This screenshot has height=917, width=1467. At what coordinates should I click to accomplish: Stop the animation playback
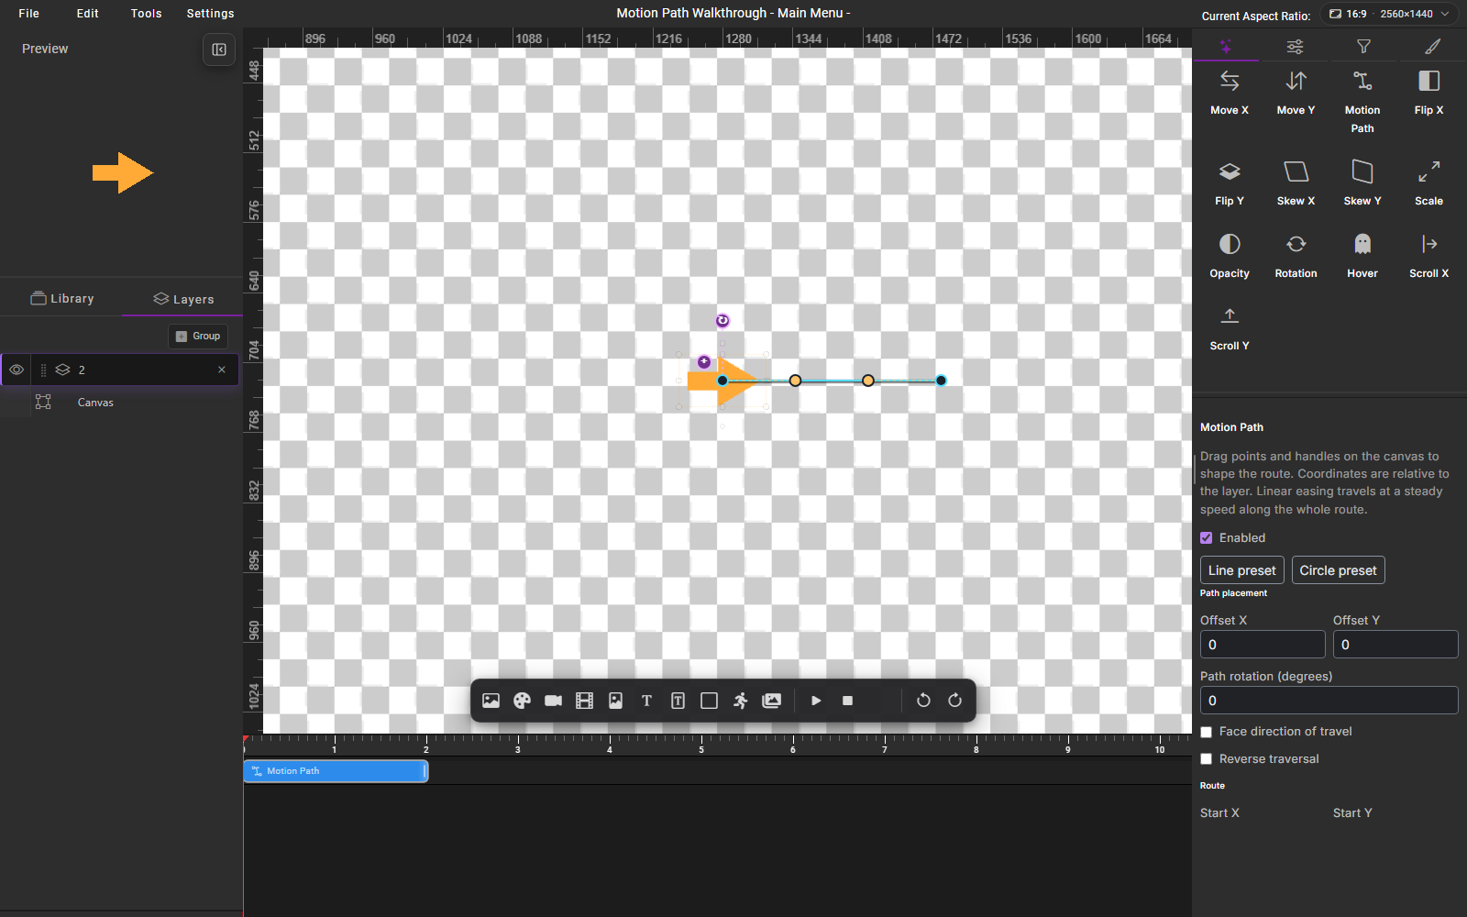[x=847, y=701]
